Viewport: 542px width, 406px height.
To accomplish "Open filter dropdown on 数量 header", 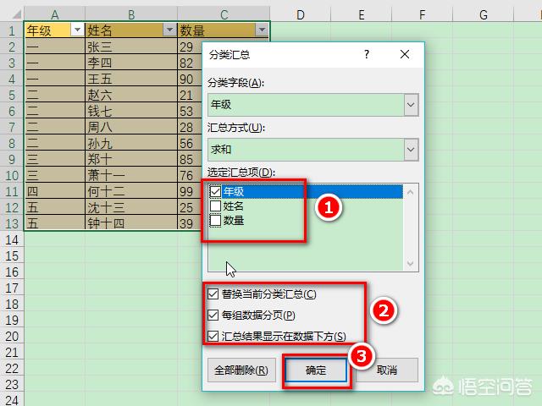I will tap(262, 30).
